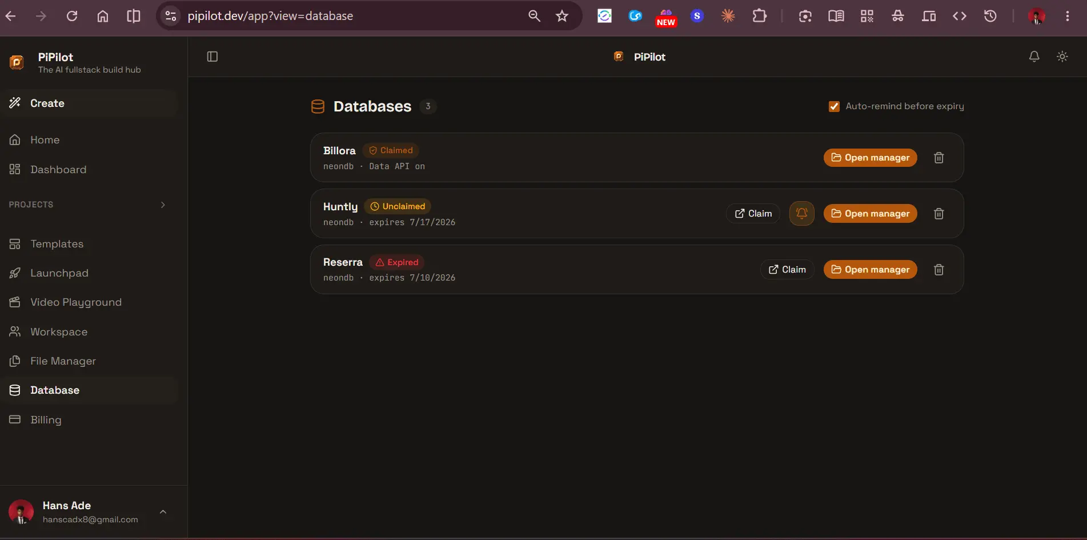Open browser split view icon

pos(134,16)
